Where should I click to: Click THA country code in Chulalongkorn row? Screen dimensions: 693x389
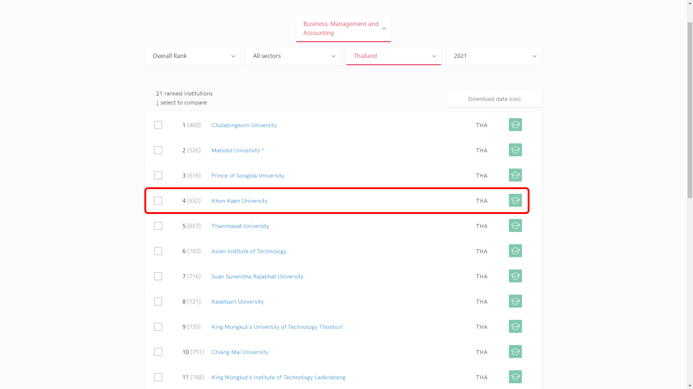coord(481,125)
